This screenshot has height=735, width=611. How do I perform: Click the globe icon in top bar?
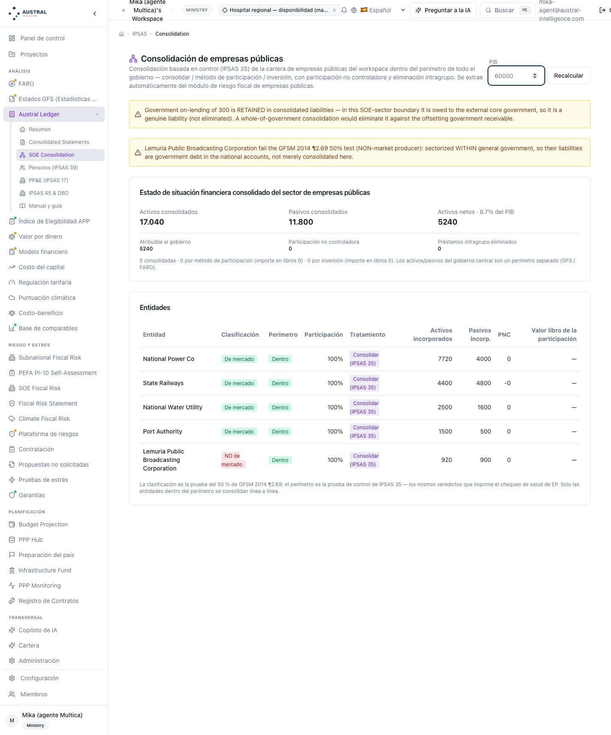354,10
